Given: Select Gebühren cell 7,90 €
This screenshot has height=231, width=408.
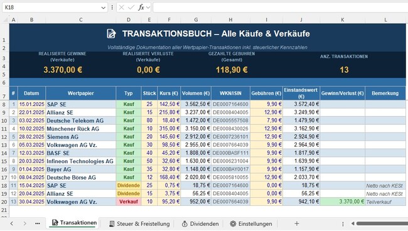Looking at the screenshot, I should 266,121.
